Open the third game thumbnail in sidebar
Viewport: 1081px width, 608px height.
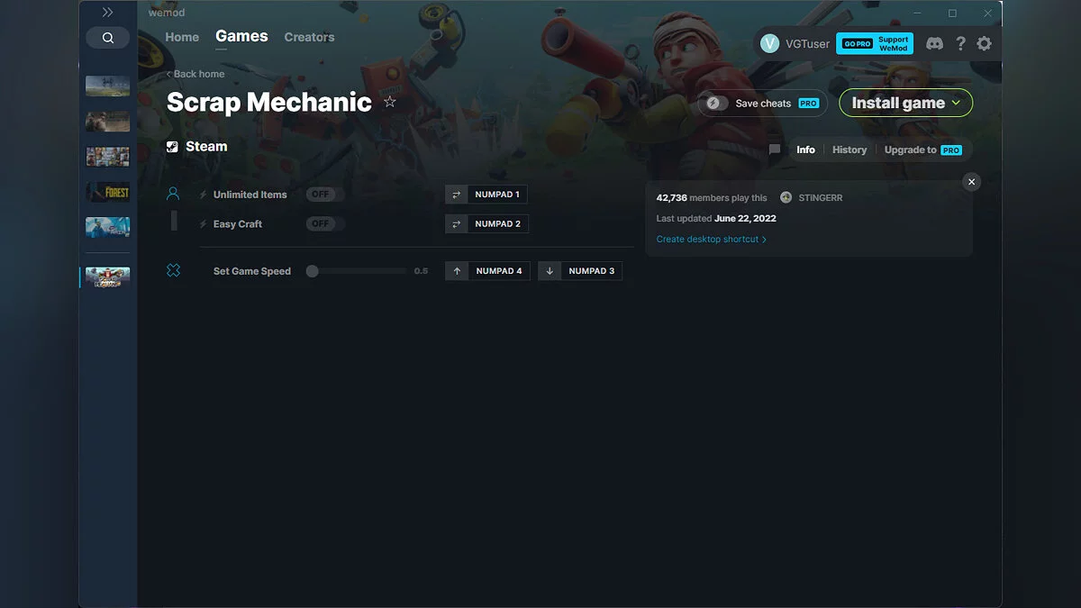(x=108, y=157)
